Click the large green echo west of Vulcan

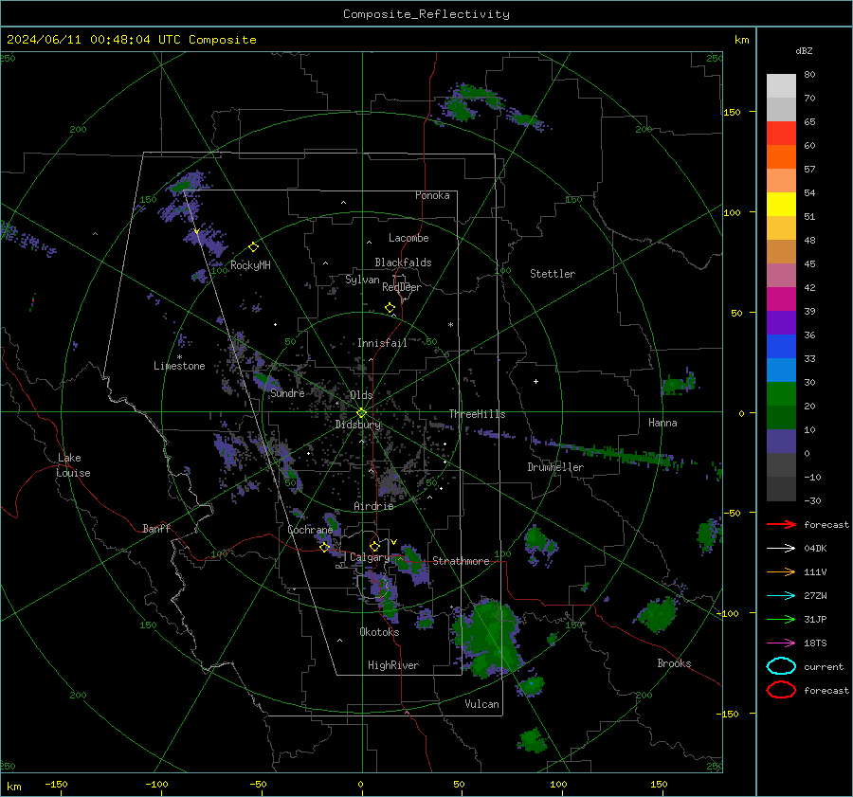click(x=488, y=638)
